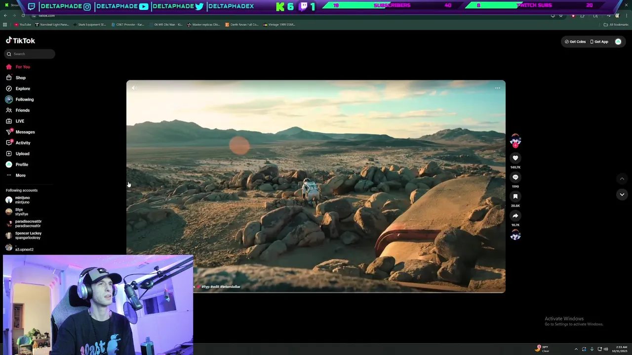
Task: Bookmark this page with star icon
Action: pyautogui.click(x=561, y=16)
